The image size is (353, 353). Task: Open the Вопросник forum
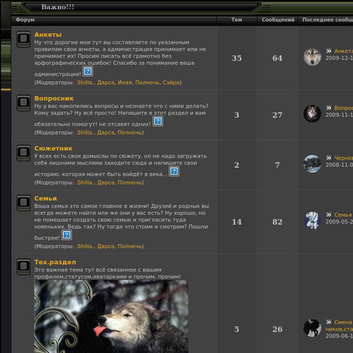coord(54,99)
